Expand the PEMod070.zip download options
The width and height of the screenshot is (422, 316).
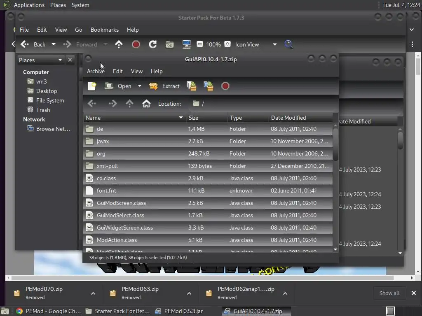(x=93, y=293)
